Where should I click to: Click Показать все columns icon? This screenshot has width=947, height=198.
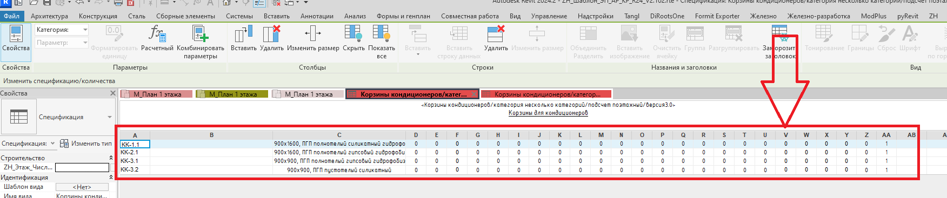pyautogui.click(x=382, y=34)
